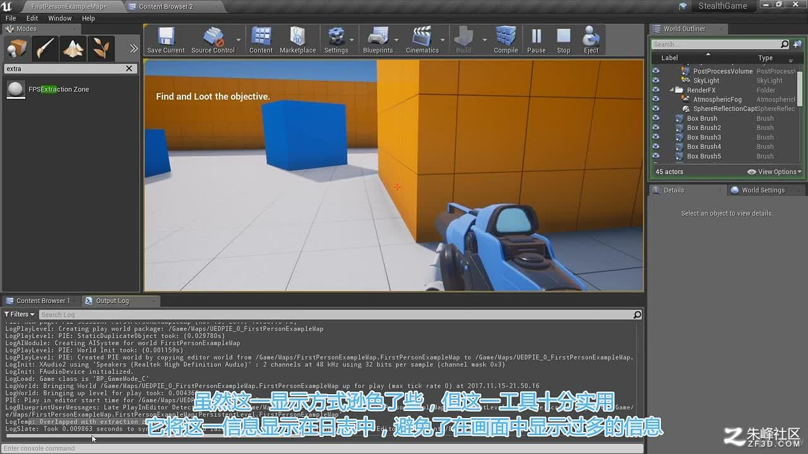Toggle visibility of Box Brush2
This screenshot has height=454, width=808.
[x=656, y=128]
